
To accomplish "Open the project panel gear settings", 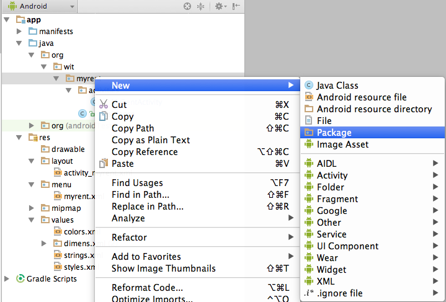I will (x=219, y=6).
